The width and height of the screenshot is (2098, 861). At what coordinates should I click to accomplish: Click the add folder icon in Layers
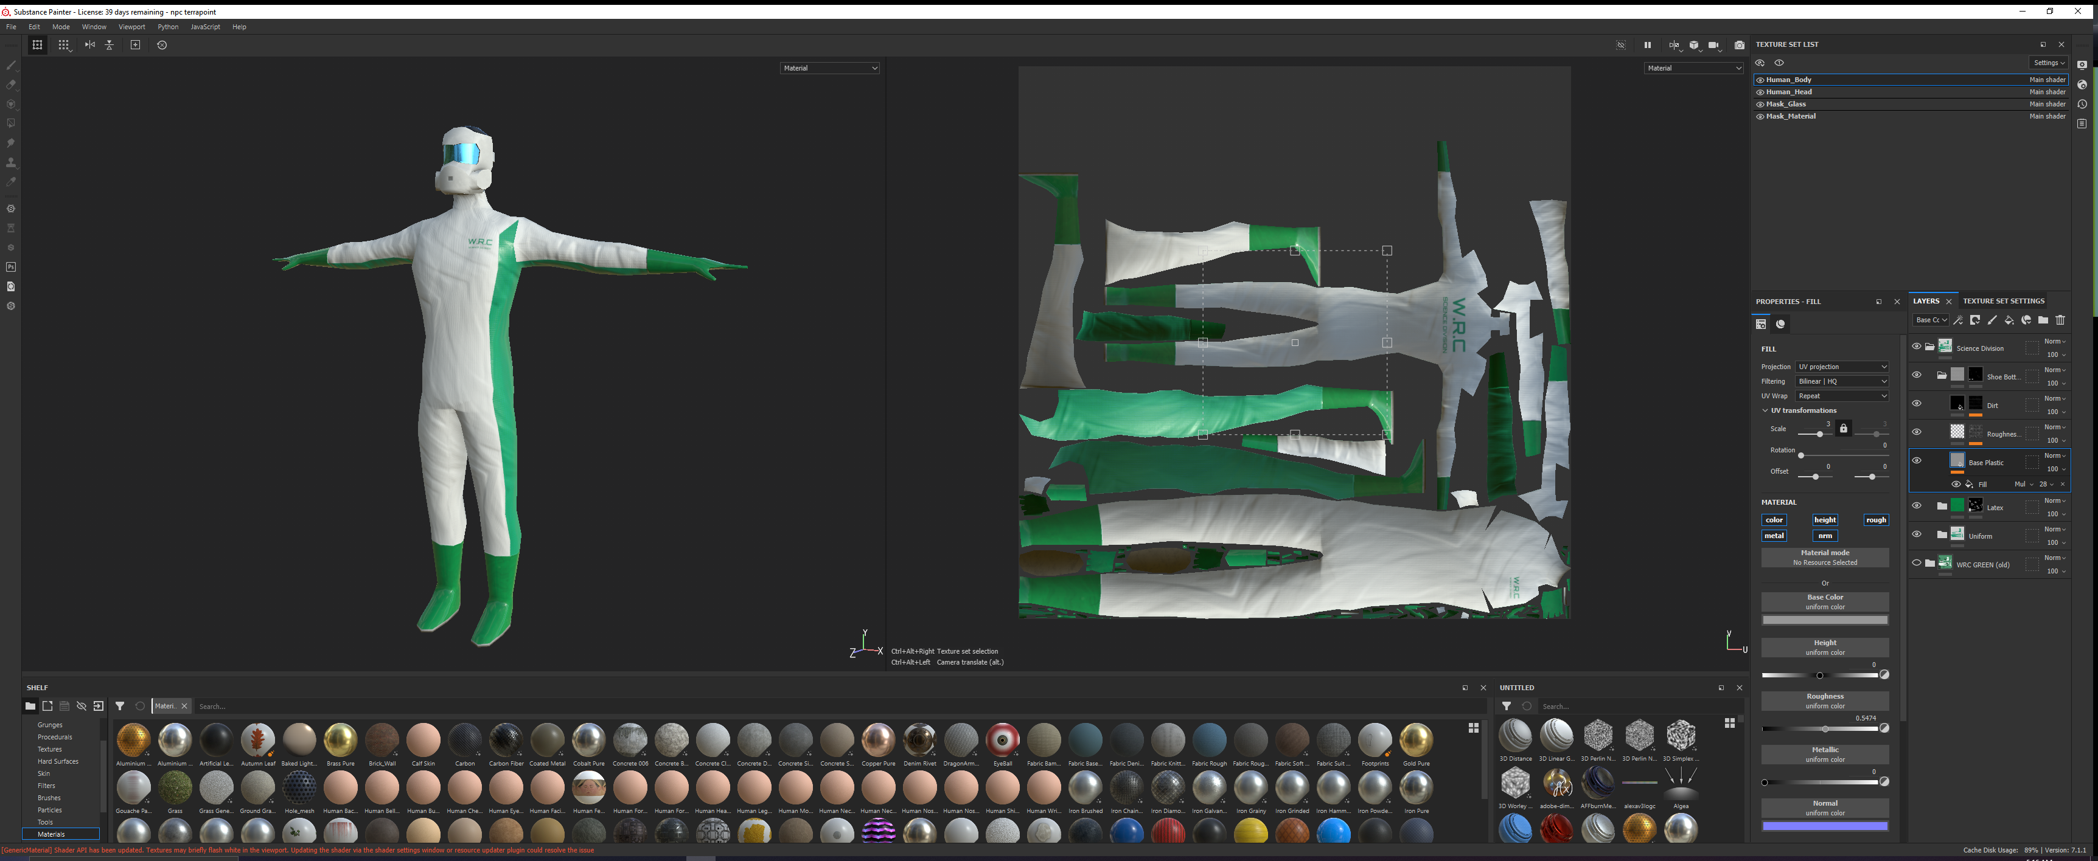[x=2043, y=320]
